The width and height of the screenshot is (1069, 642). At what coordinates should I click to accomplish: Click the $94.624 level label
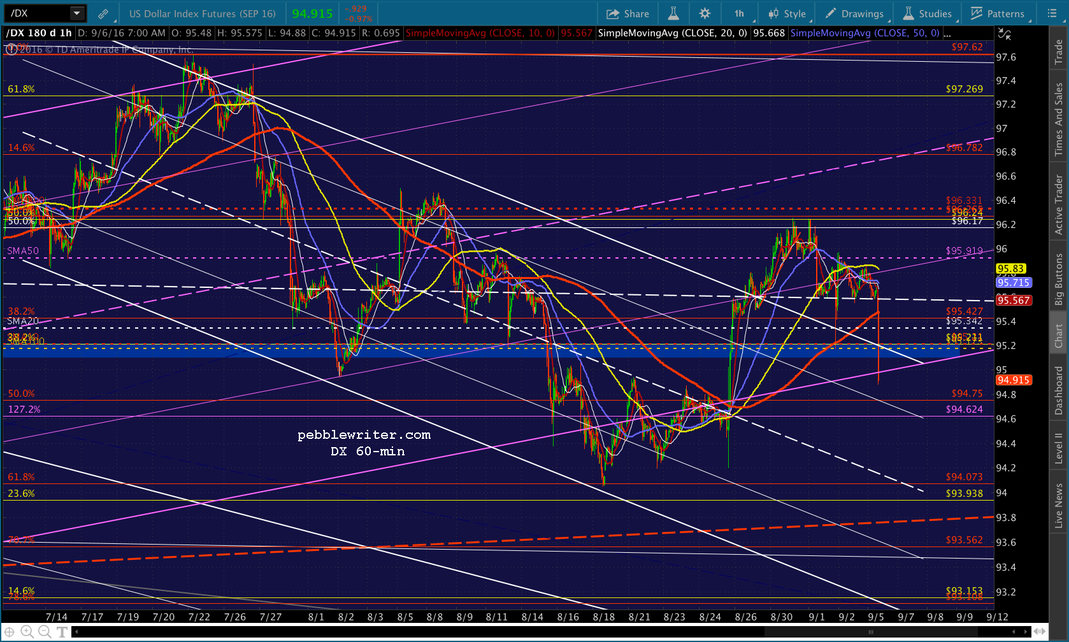pyautogui.click(x=965, y=410)
